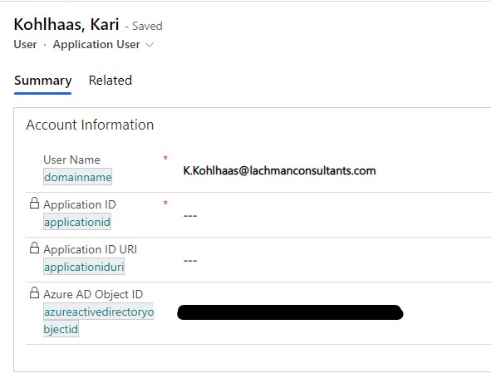
Task: Click the User Name email field
Action: [279, 170]
